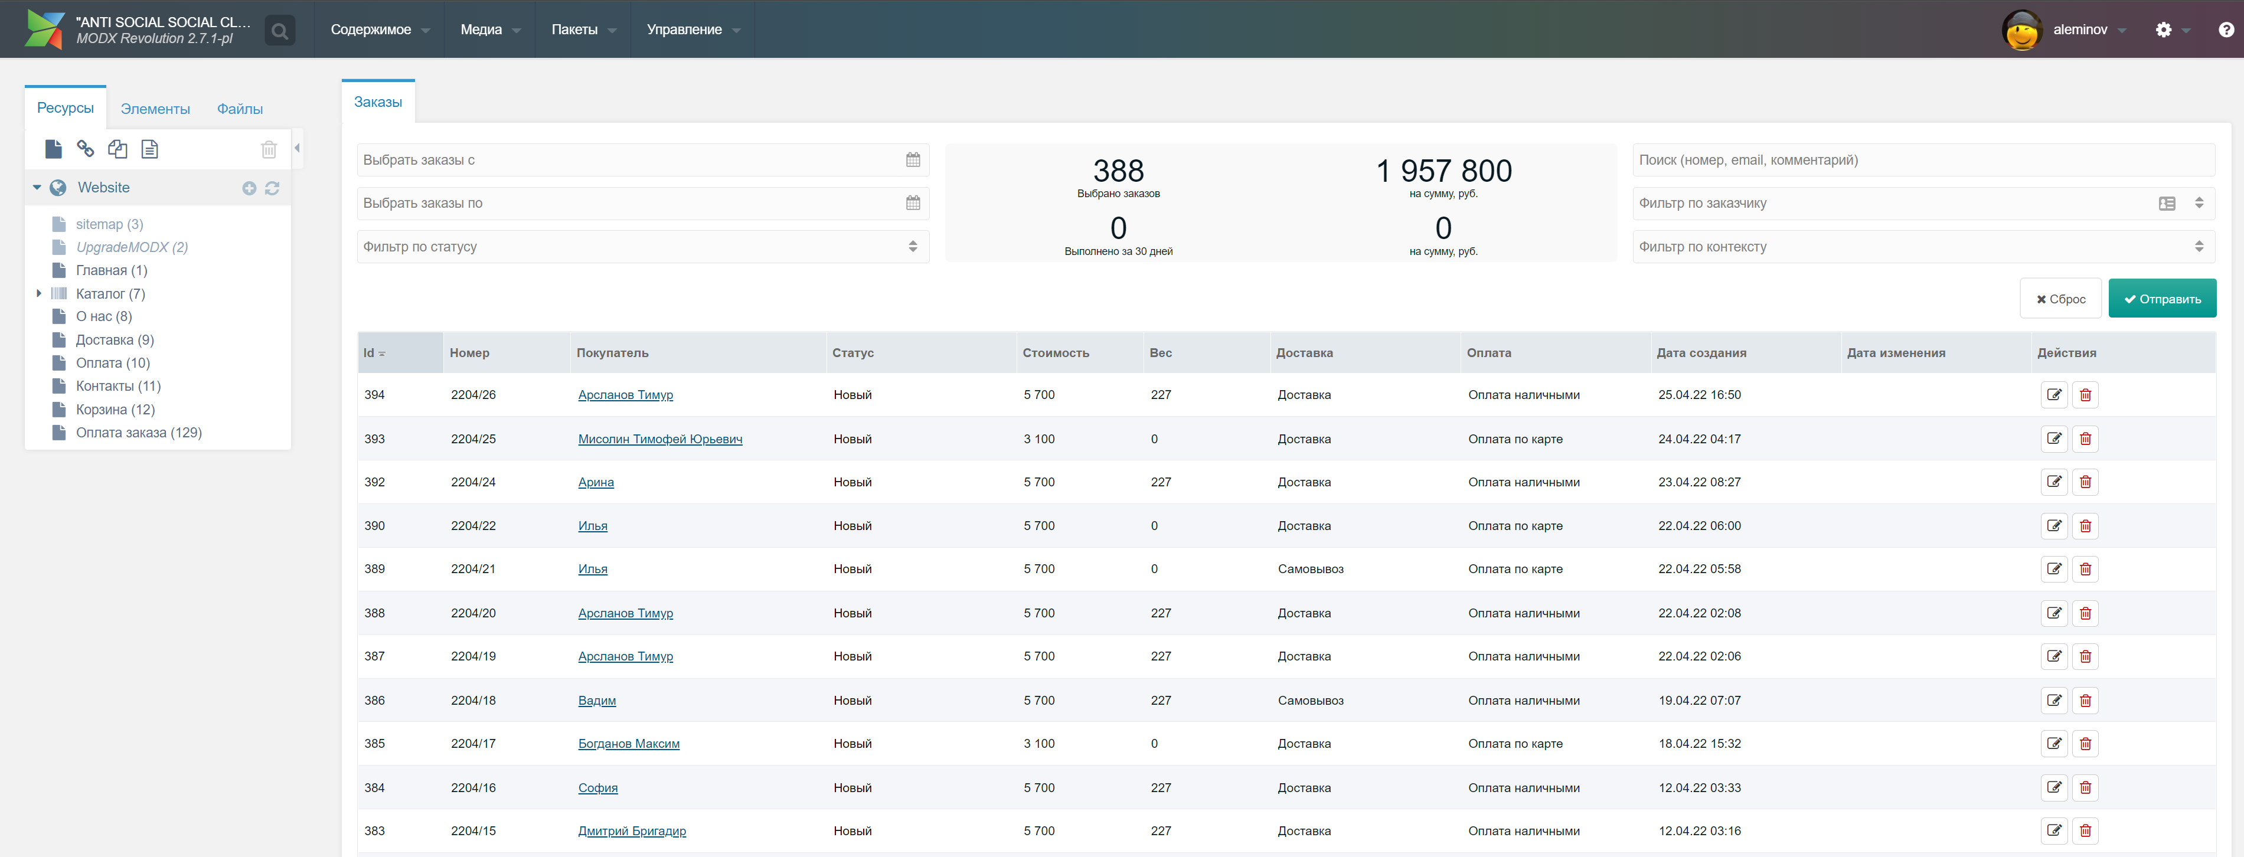
Task: Select the Главная (1) resource
Action: pos(112,270)
